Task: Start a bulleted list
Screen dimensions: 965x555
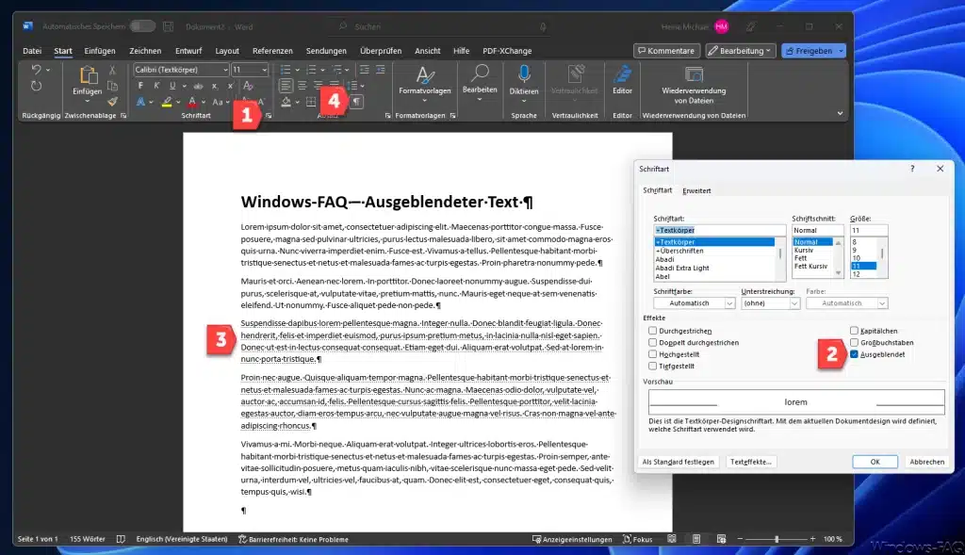Action: tap(286, 70)
